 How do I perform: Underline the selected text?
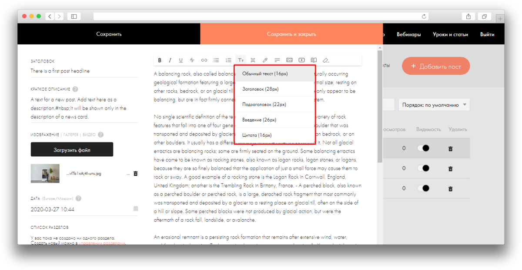tap(181, 60)
